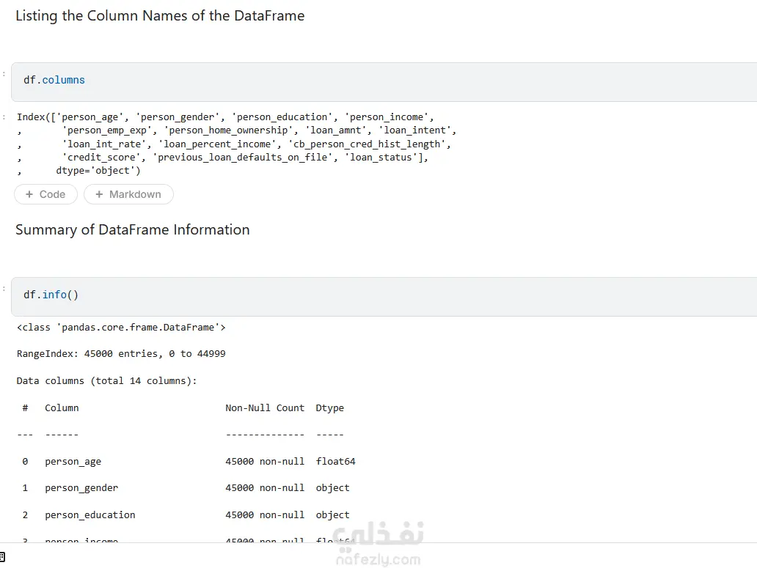The width and height of the screenshot is (757, 568).
Task: Click the drag handle left of df.columns cell
Action: click(x=4, y=73)
